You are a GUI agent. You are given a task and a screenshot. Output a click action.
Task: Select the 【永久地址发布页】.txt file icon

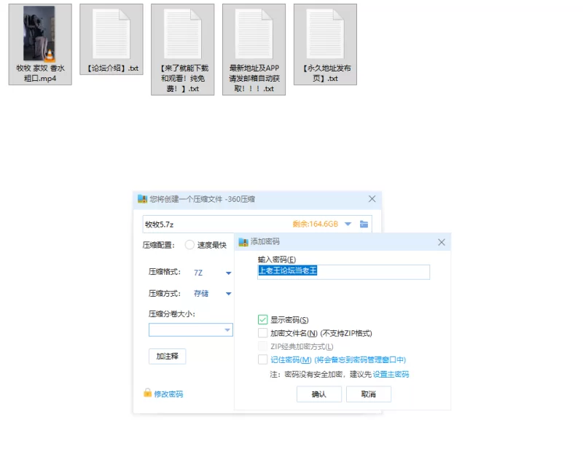pyautogui.click(x=325, y=44)
